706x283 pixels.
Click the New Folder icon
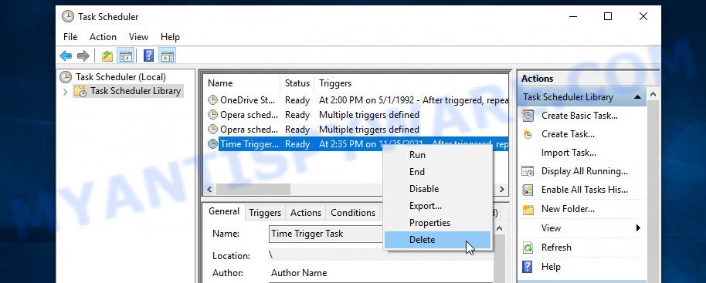[x=528, y=209]
